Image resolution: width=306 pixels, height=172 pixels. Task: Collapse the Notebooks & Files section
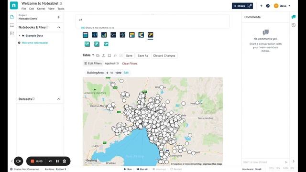(58, 27)
